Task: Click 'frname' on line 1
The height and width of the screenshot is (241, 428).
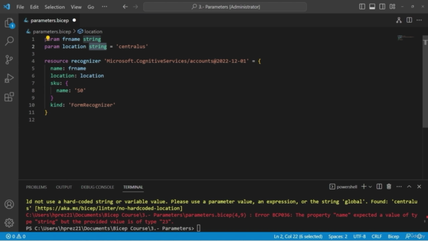Action: (x=71, y=39)
